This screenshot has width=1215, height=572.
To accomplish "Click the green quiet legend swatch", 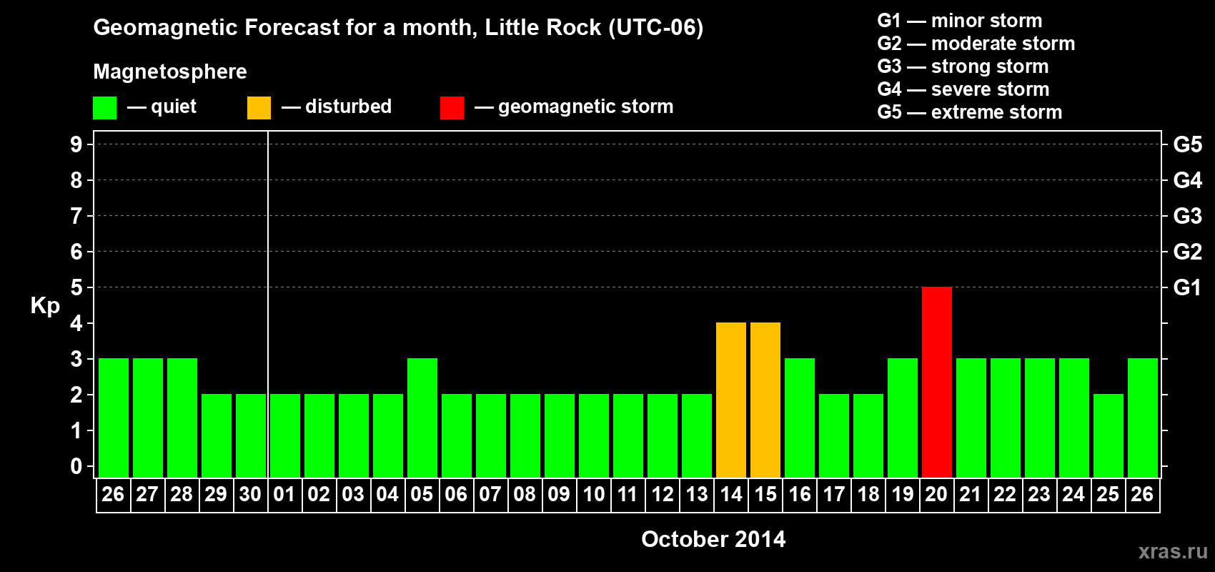I will click(104, 108).
